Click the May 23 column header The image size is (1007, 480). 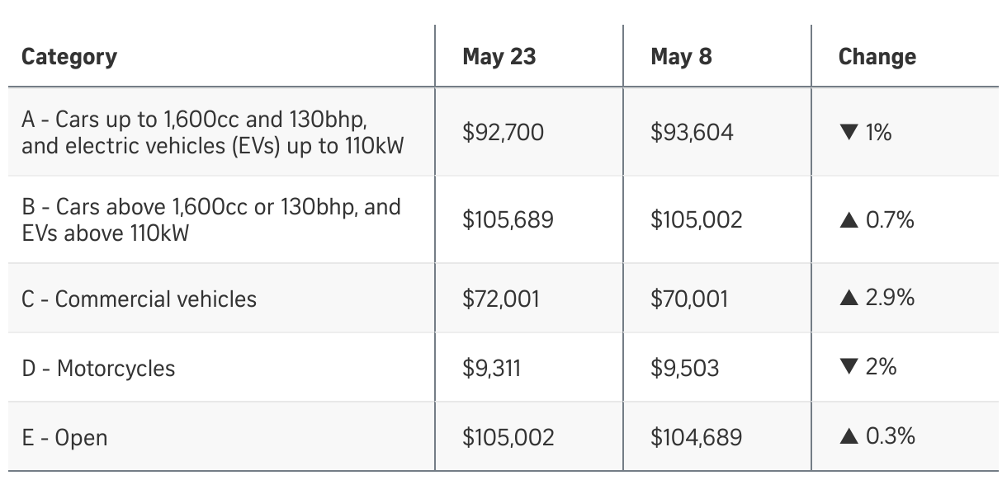[499, 57]
